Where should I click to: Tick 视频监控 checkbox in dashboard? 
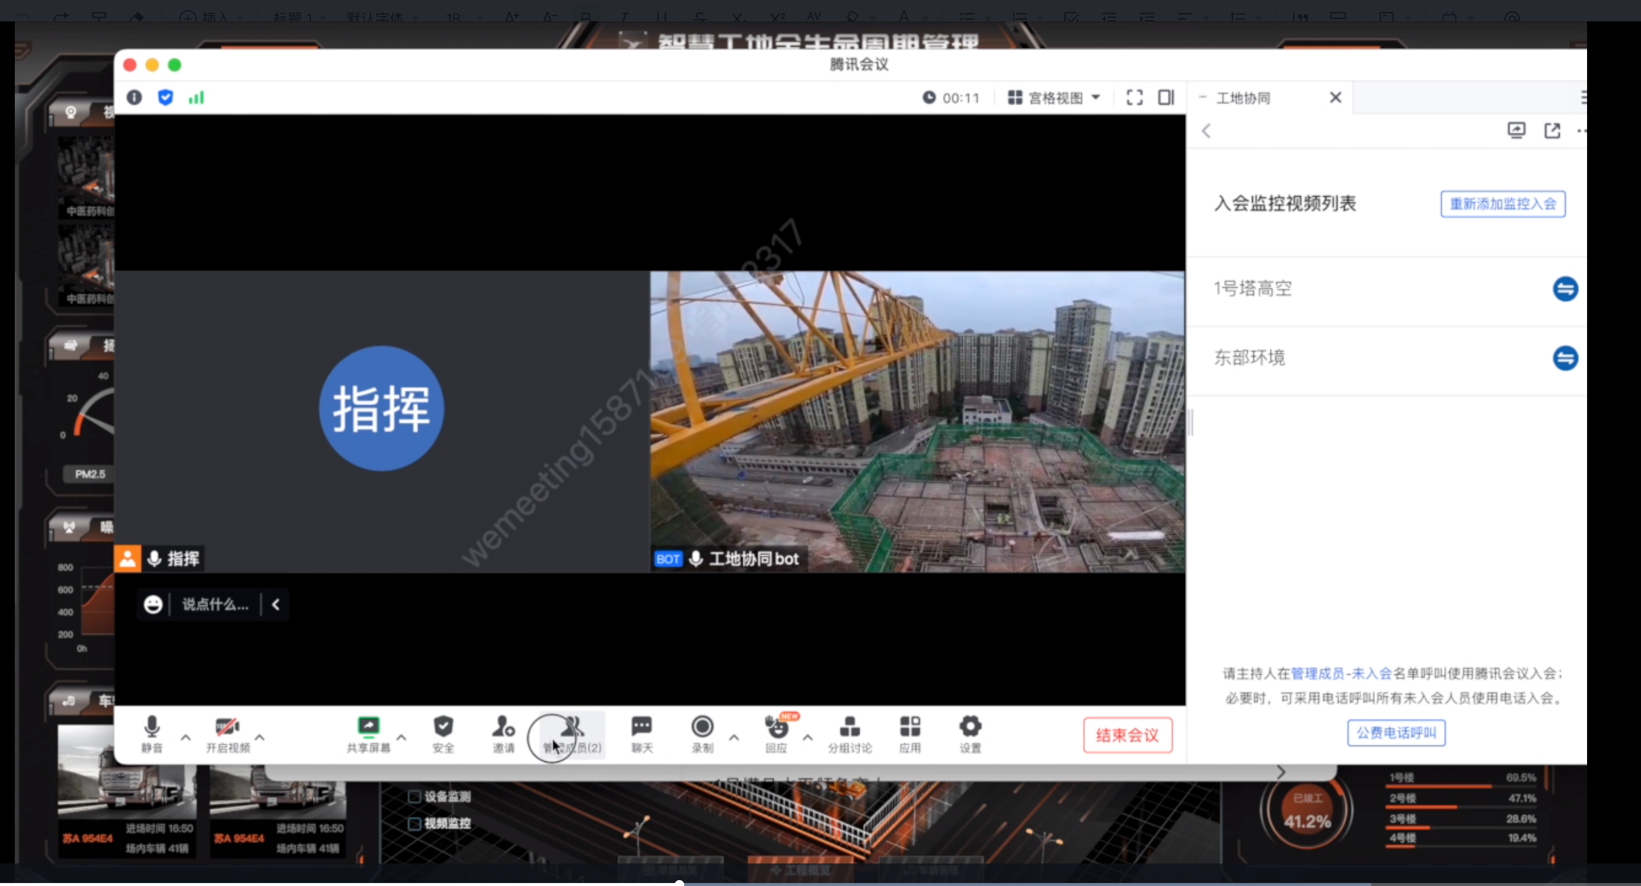pyautogui.click(x=414, y=824)
